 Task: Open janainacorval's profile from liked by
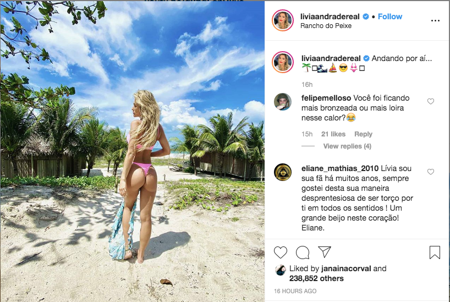pyautogui.click(x=346, y=268)
